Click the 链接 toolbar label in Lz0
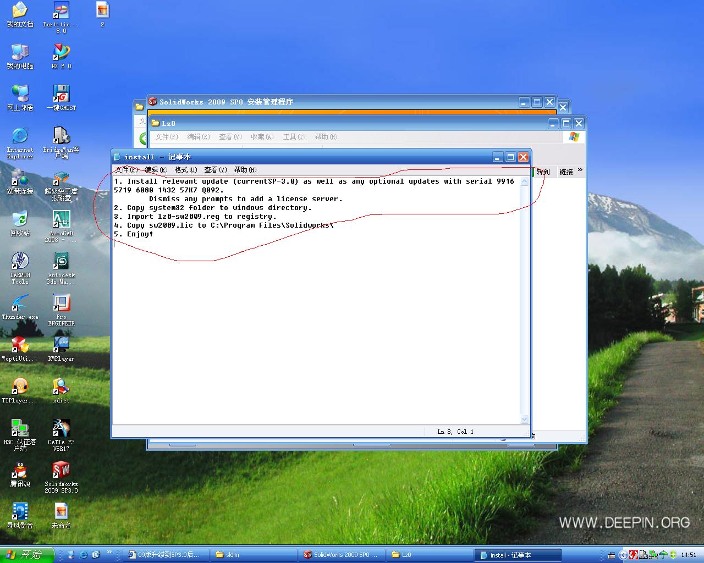The width and height of the screenshot is (704, 563). click(x=566, y=172)
